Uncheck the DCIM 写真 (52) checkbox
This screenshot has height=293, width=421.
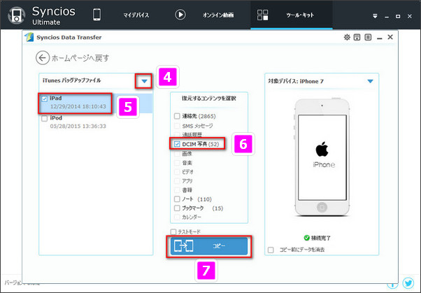177,144
